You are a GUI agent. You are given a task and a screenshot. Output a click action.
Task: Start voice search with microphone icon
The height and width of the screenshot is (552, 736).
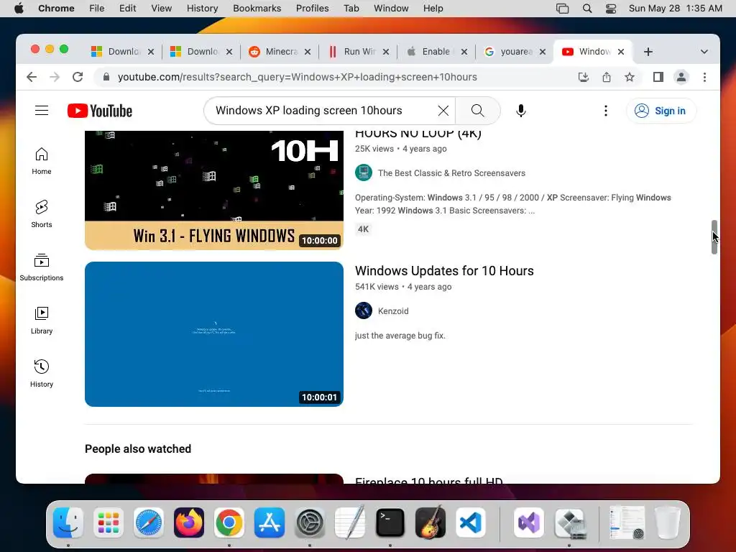[520, 111]
